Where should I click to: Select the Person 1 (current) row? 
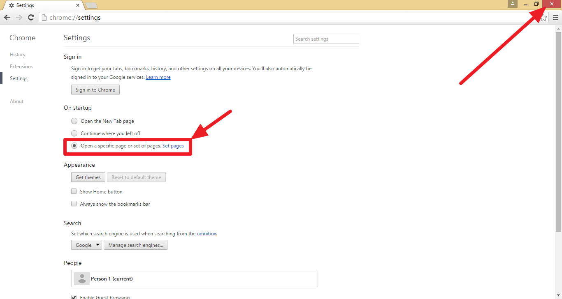coord(195,278)
